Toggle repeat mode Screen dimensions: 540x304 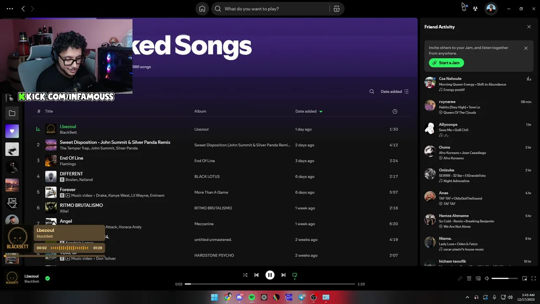coord(295,275)
